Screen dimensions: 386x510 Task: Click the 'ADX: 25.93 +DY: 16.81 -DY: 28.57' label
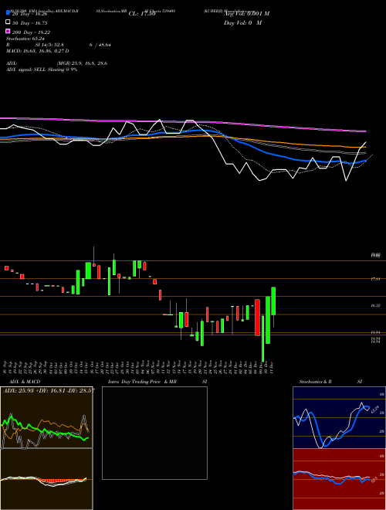pyautogui.click(x=49, y=390)
